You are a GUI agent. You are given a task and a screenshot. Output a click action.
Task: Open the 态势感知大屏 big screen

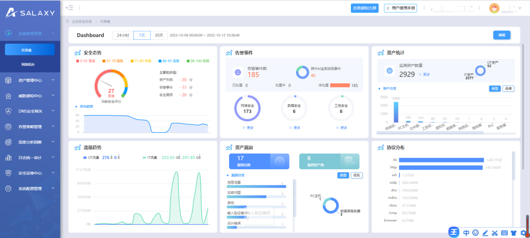tap(365, 8)
